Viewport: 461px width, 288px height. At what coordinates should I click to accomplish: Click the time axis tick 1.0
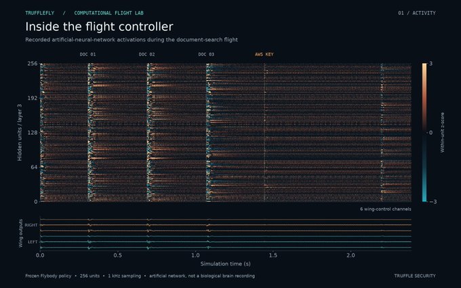pyautogui.click(x=195, y=255)
